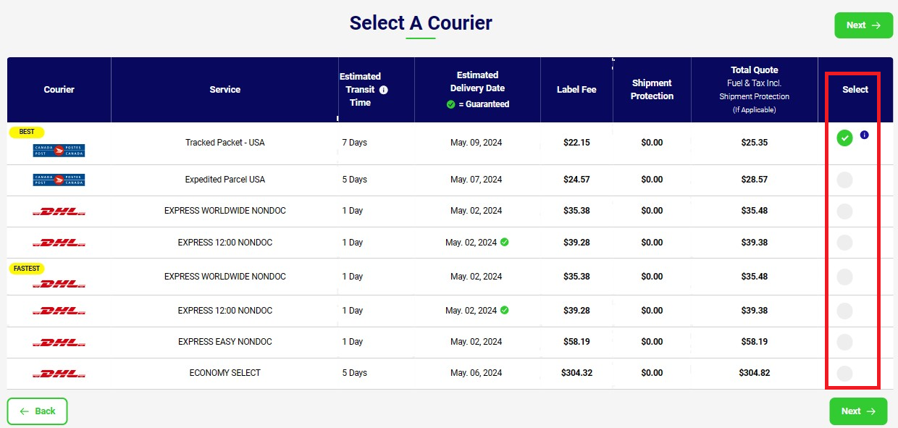This screenshot has width=898, height=428.
Task: Click the Tracked Packet - USA service name
Action: pos(225,143)
